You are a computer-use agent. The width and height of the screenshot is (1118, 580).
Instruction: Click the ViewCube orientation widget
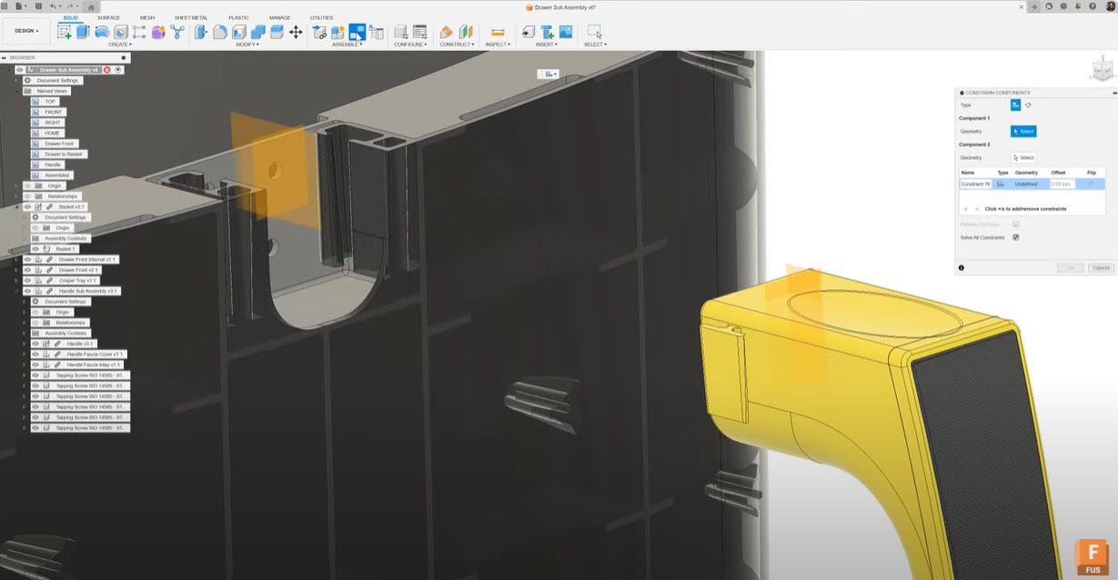coord(1101,70)
